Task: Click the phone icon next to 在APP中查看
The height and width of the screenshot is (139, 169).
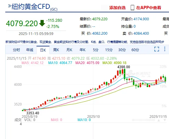Action: [132, 8]
